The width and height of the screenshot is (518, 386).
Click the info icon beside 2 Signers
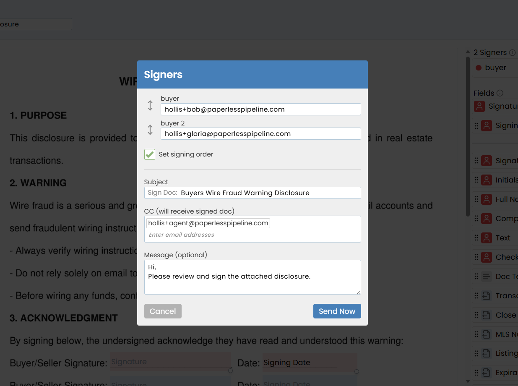[x=512, y=53]
